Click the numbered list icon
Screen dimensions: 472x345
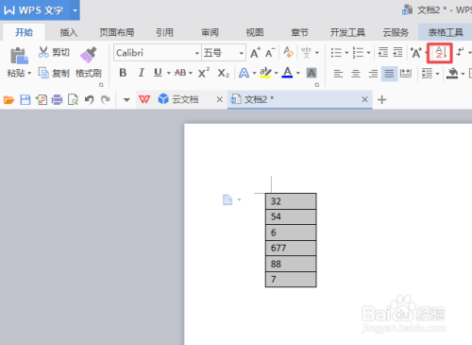[358, 53]
